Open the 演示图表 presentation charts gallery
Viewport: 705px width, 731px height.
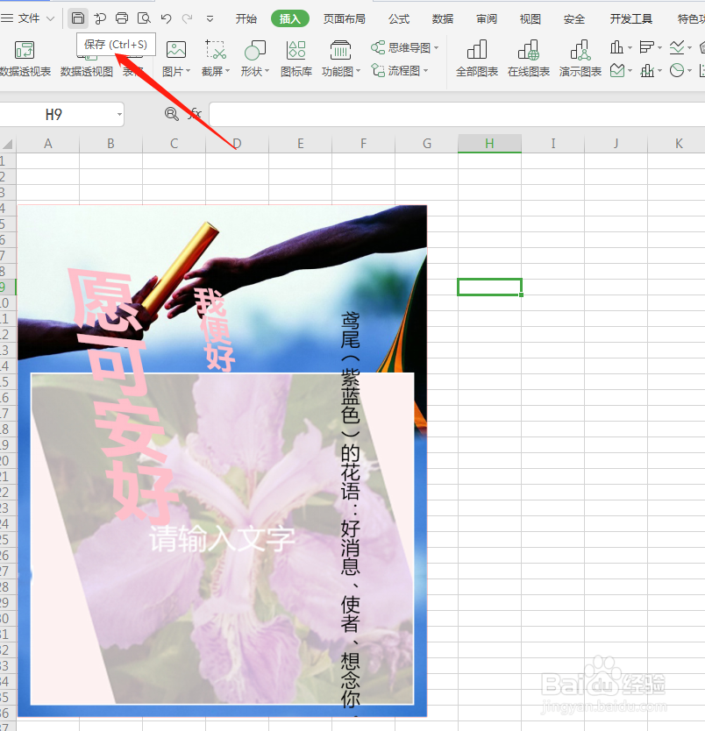coord(580,57)
